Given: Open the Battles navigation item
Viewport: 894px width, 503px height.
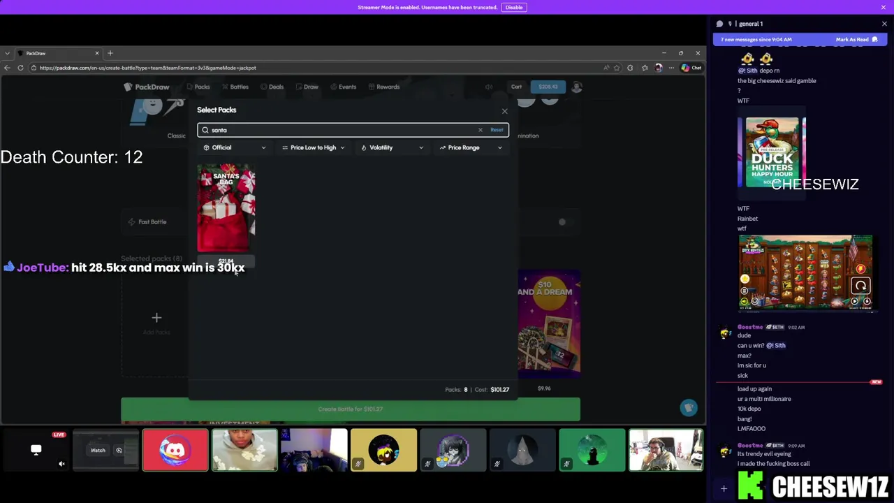Looking at the screenshot, I should point(235,87).
